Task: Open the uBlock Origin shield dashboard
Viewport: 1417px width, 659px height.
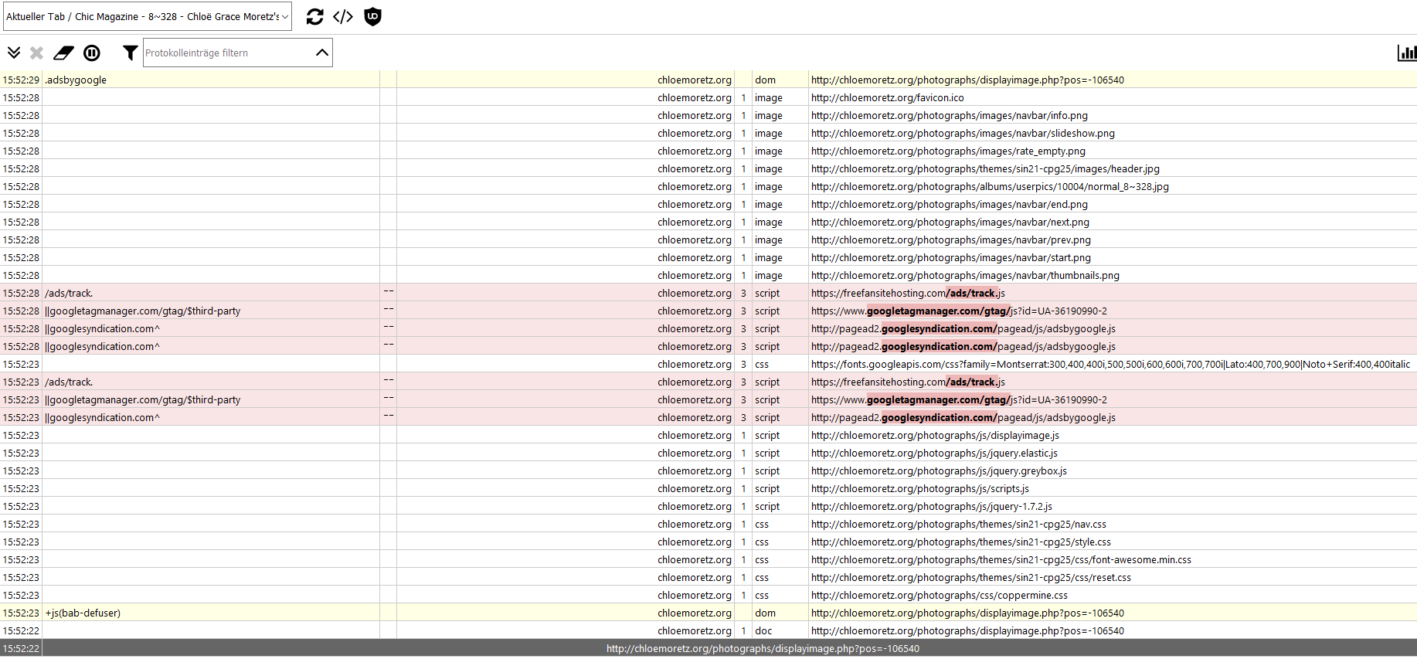Action: point(372,17)
